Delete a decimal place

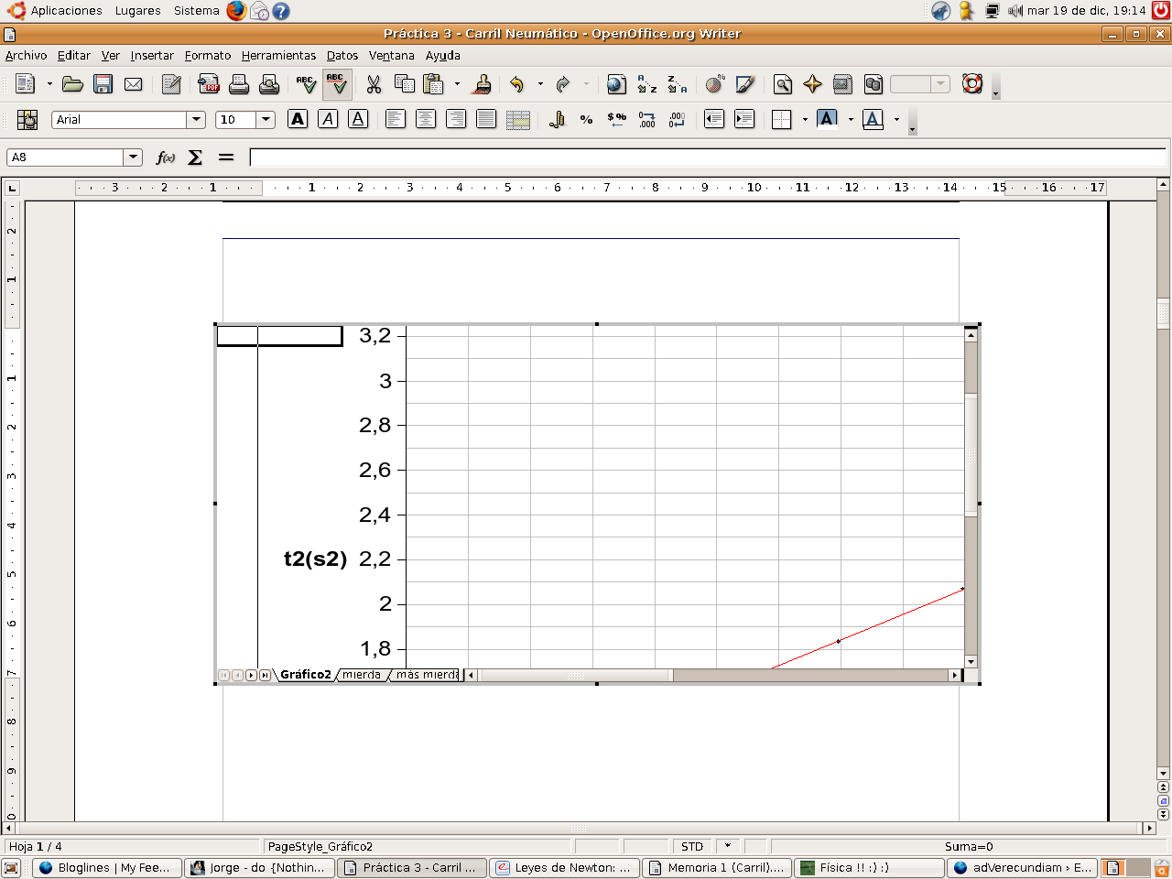pos(678,119)
